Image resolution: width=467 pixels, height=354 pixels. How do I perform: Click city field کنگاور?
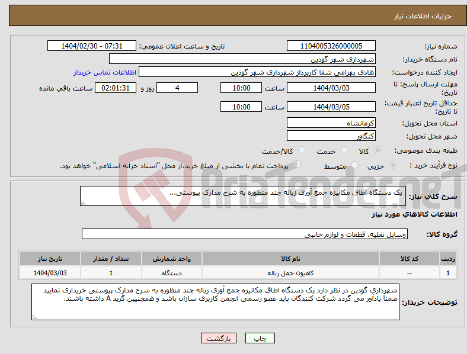tap(331, 136)
